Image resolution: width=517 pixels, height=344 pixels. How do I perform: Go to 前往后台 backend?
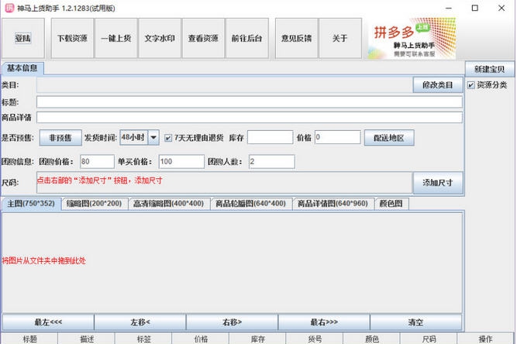click(x=246, y=38)
